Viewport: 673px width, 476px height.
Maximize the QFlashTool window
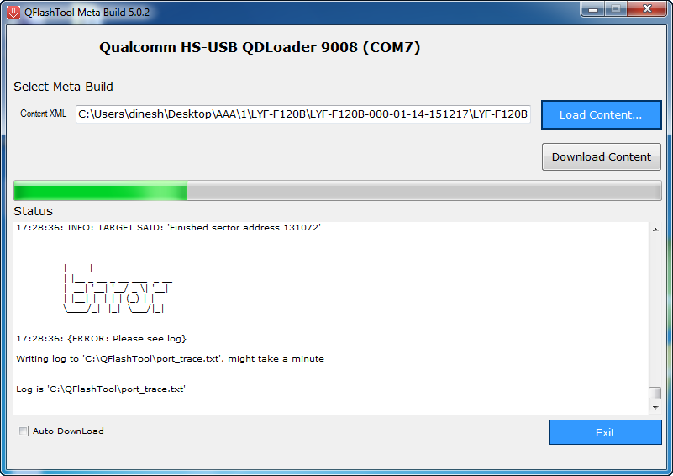(x=616, y=9)
